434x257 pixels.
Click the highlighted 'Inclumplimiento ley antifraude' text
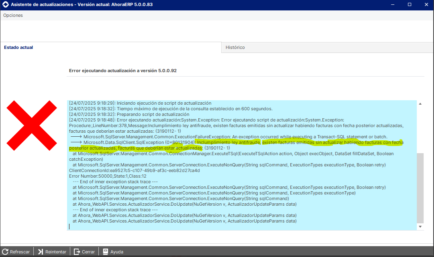pos(228,142)
